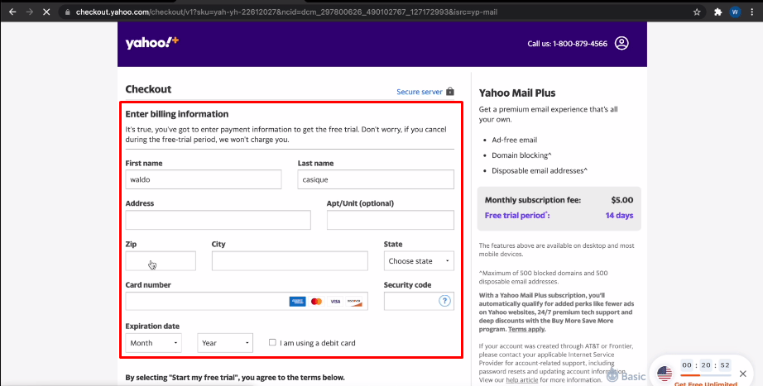Image resolution: width=763 pixels, height=386 pixels.
Task: Open the browser extensions puzzle icon
Action: pos(717,12)
